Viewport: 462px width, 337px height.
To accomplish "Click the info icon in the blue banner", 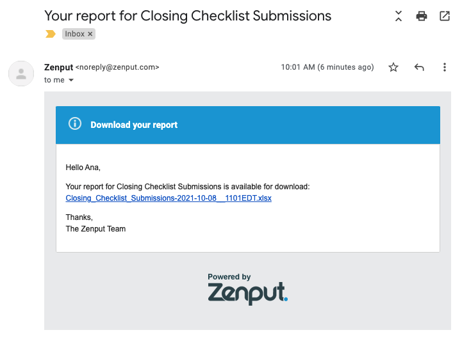I will (x=75, y=123).
